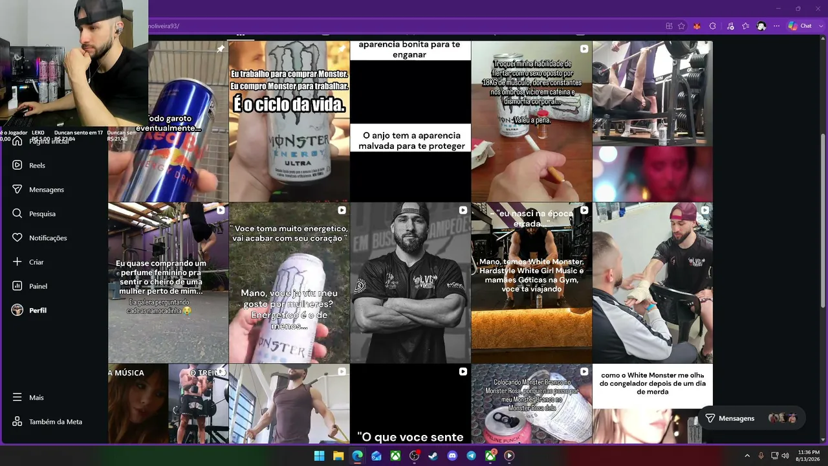Open the Windows Start menu

320,456
